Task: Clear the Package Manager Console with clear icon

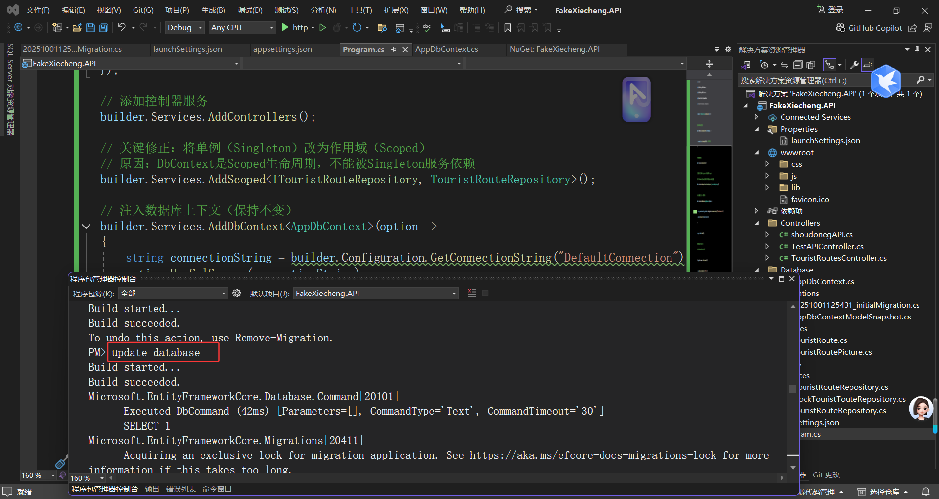Action: 472,293
